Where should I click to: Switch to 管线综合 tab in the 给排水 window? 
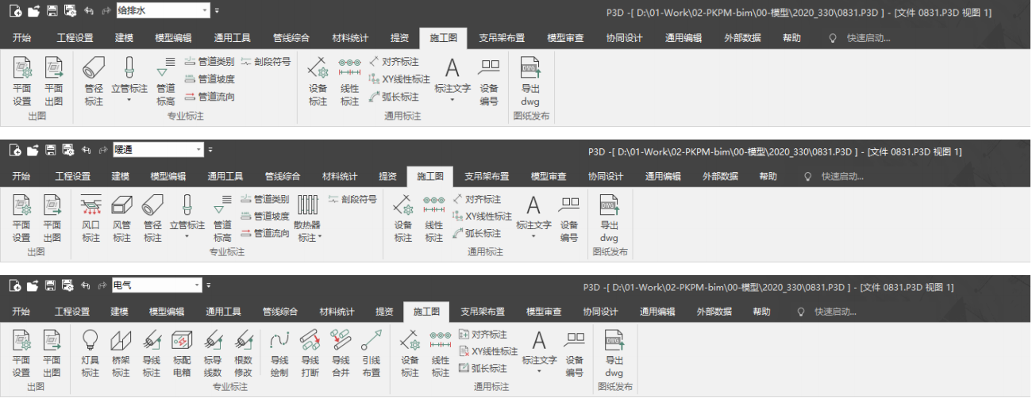tap(291, 38)
